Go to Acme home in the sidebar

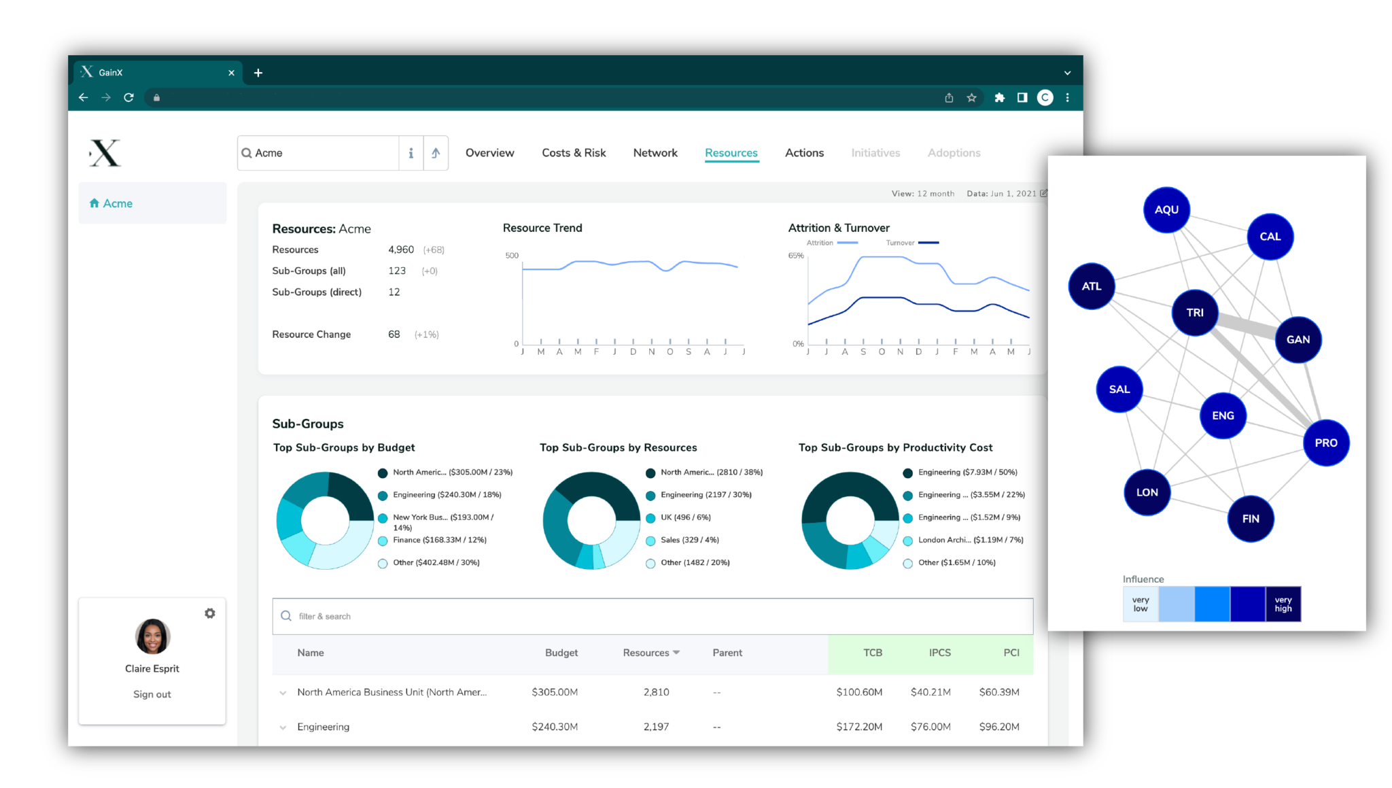point(117,203)
